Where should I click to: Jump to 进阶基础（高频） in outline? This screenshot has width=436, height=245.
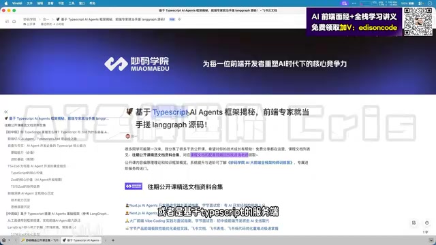click(x=22, y=159)
